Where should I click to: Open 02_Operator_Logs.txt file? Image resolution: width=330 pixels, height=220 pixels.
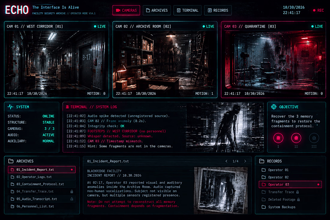[42, 177]
